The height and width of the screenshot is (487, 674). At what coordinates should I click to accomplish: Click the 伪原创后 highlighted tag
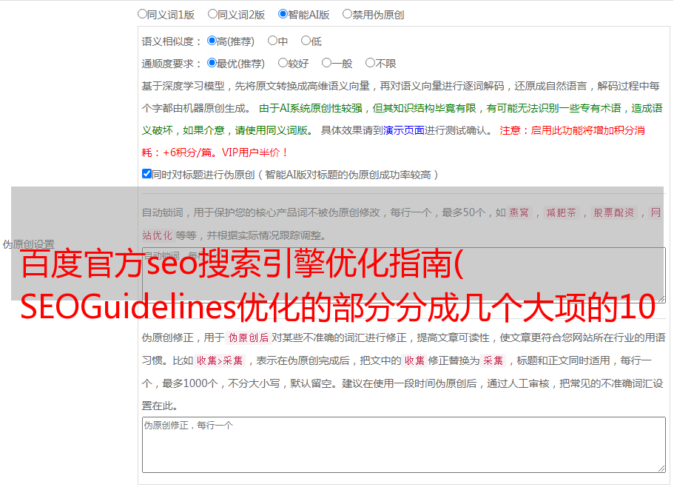coord(249,337)
